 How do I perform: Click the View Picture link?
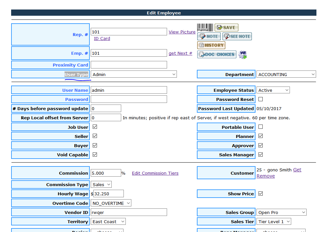[x=182, y=32]
